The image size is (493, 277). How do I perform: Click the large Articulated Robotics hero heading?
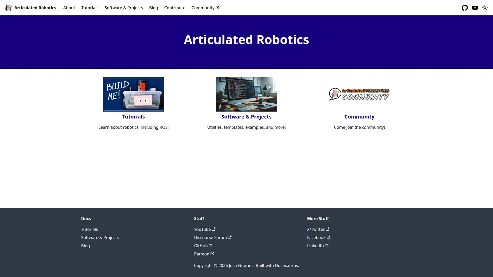(246, 40)
